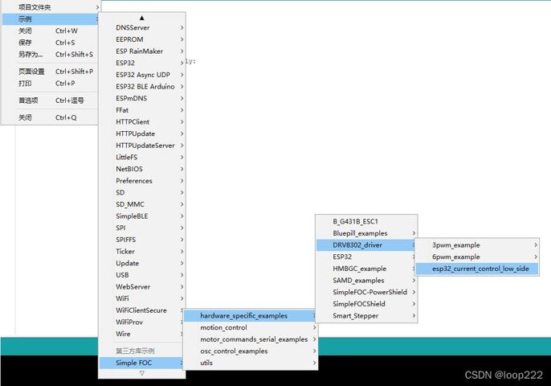Image resolution: width=551 pixels, height=386 pixels.
Task: Open osc_control_examples submenu
Action: point(251,351)
